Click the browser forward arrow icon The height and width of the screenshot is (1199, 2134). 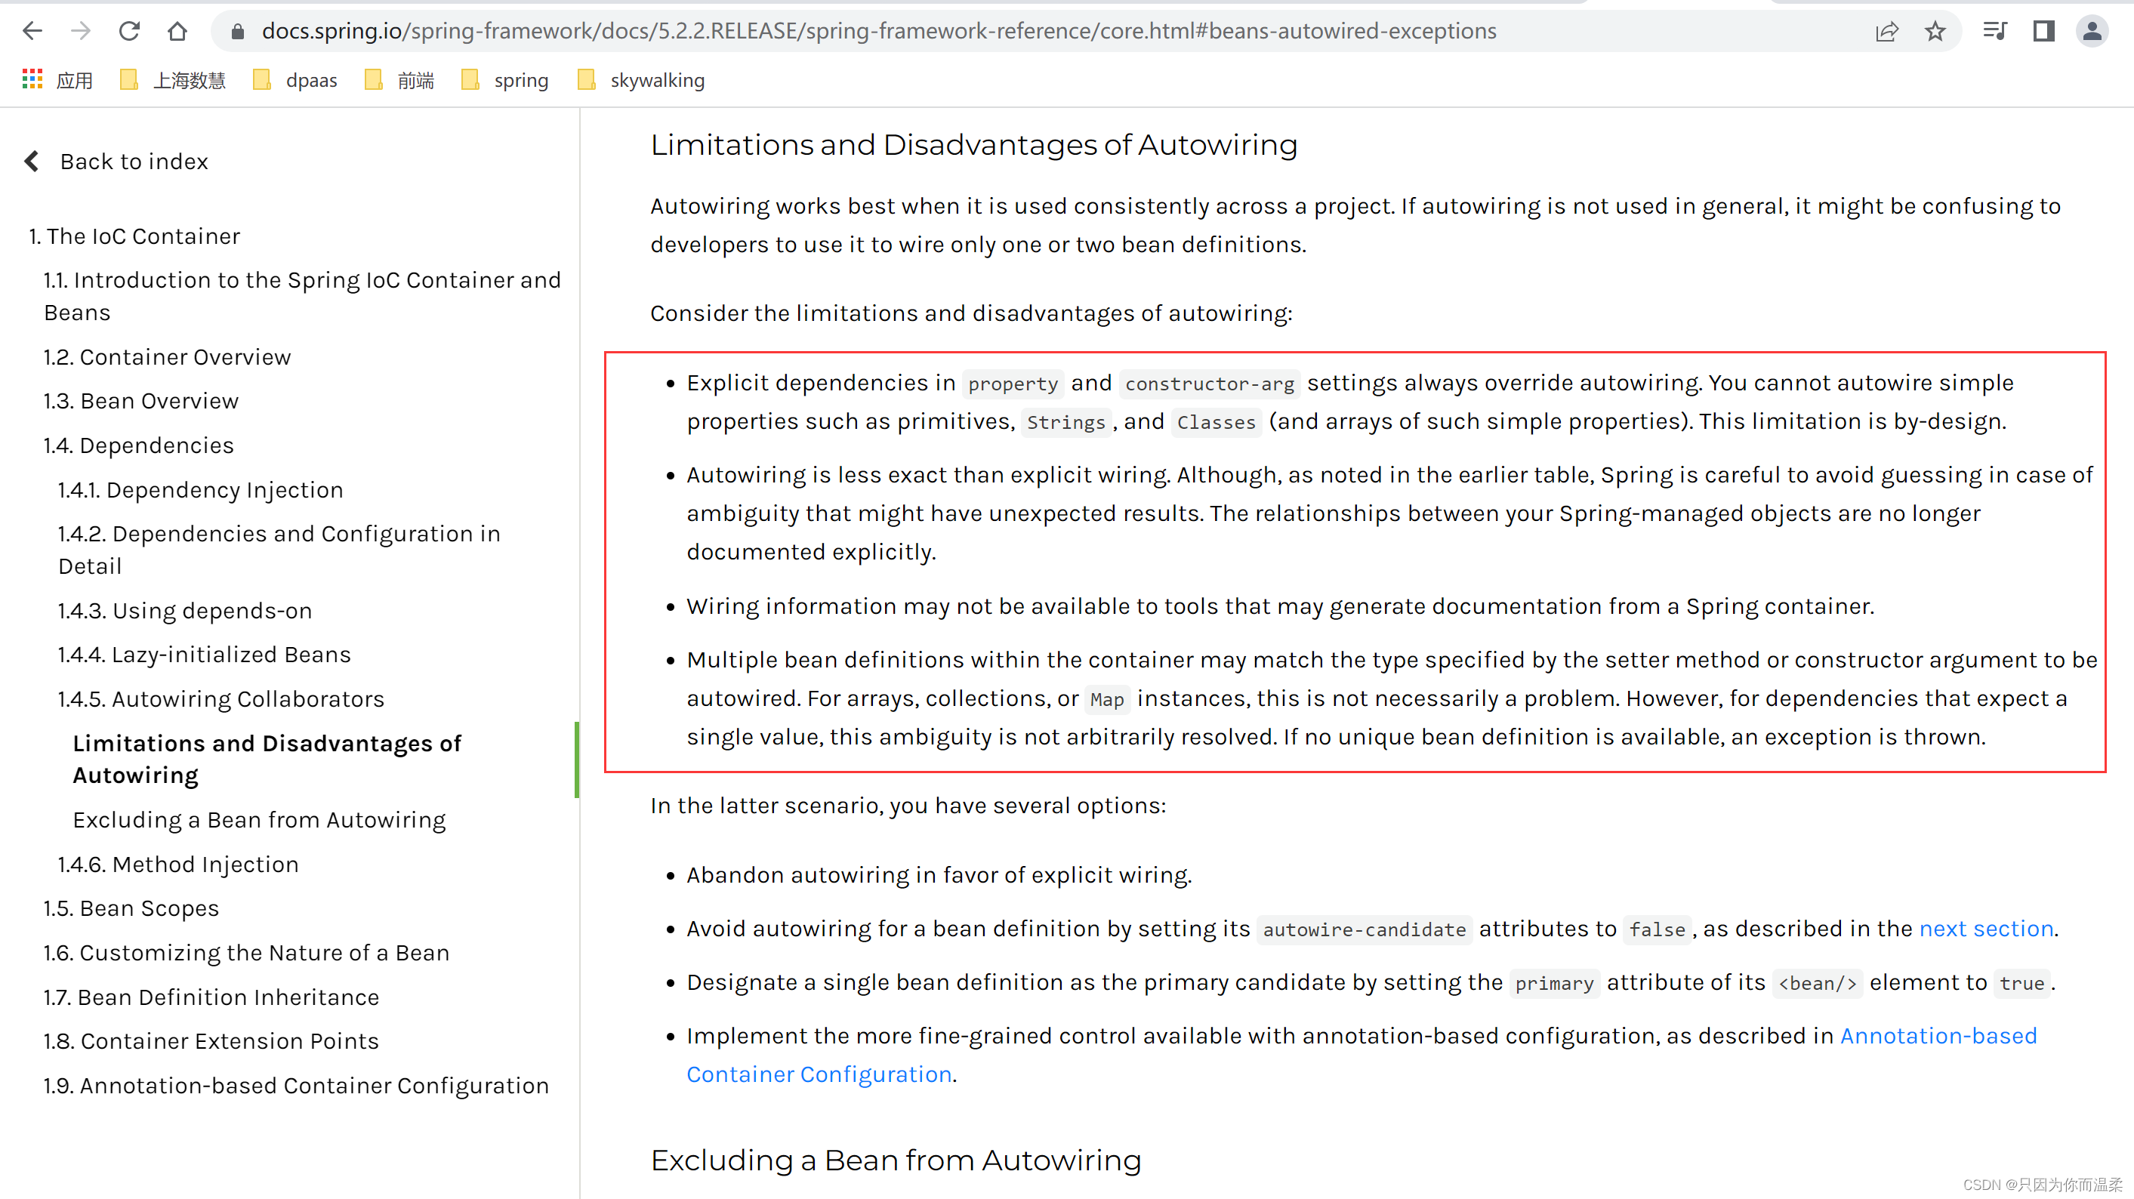tap(80, 31)
